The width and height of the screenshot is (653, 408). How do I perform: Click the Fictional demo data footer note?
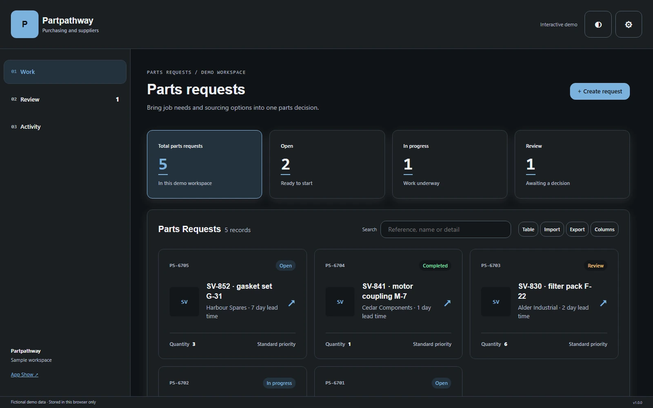coord(53,402)
